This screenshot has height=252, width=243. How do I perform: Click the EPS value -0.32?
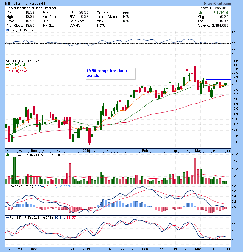pyautogui.click(x=84, y=17)
